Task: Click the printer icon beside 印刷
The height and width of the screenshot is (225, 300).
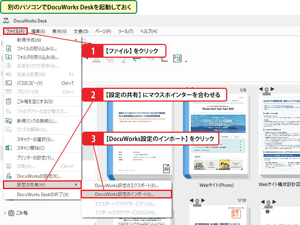Action: pyautogui.click(x=9, y=166)
